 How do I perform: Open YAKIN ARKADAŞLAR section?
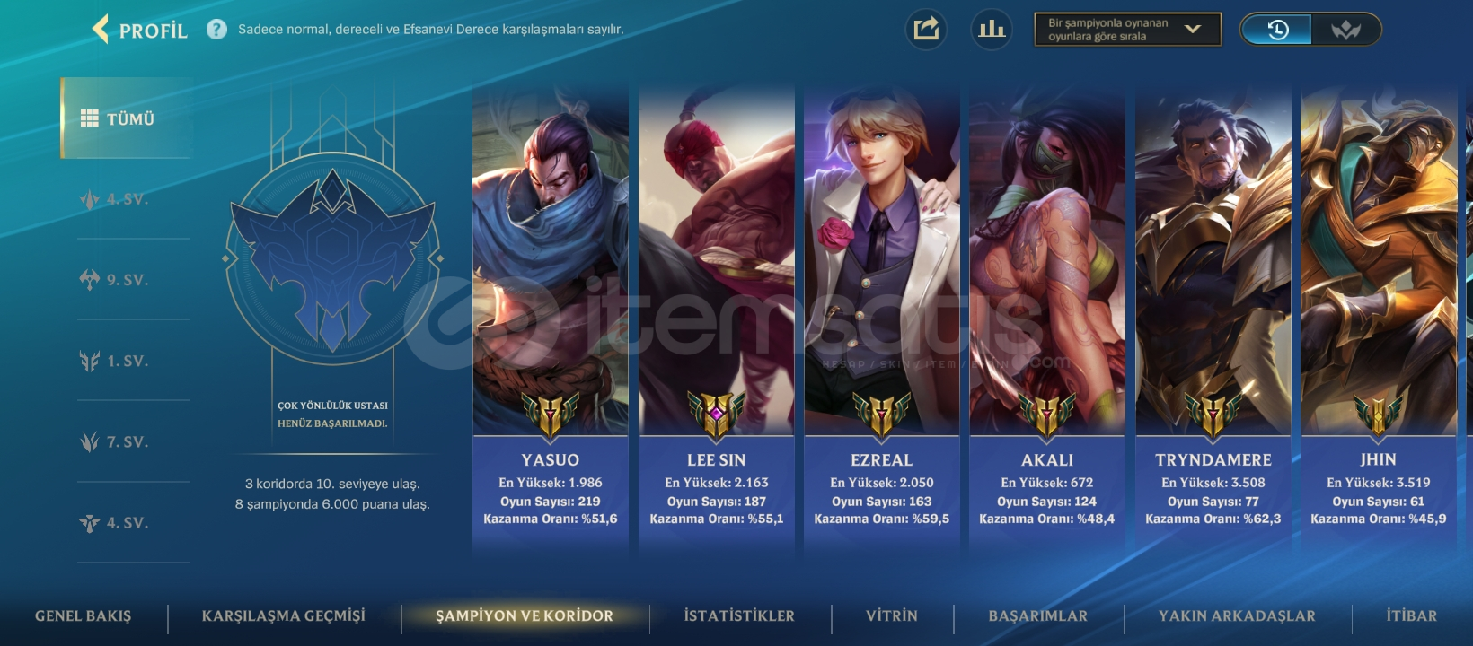point(1237,615)
